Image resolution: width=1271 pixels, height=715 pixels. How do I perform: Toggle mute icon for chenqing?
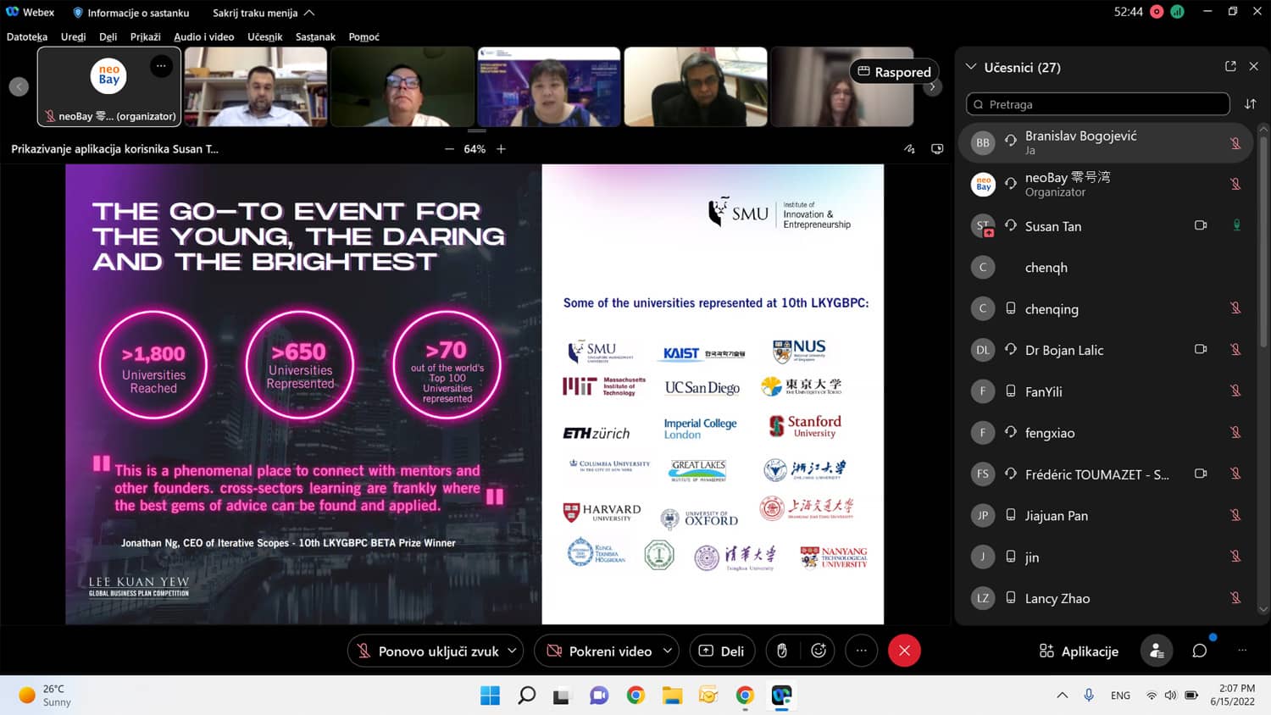(1235, 308)
